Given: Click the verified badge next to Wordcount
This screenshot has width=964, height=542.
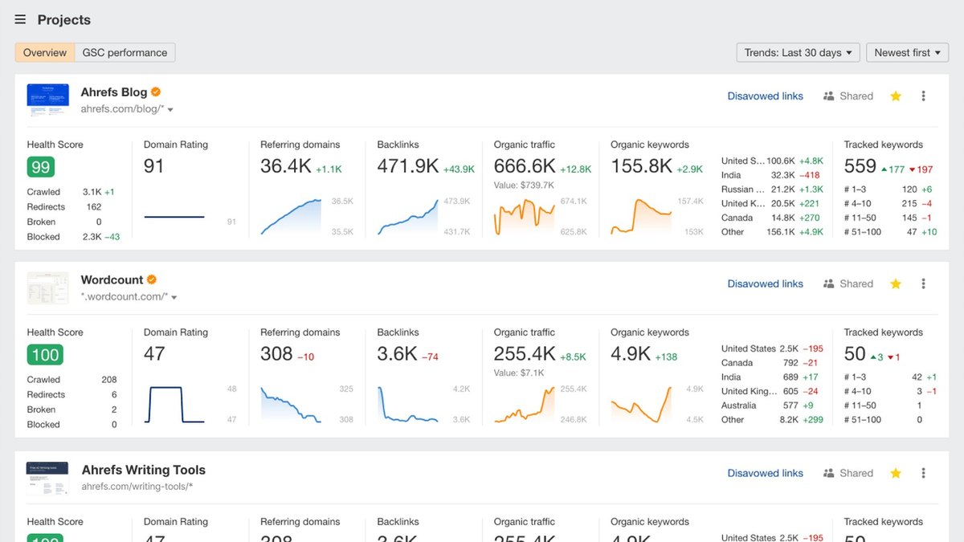Looking at the screenshot, I should pos(152,279).
